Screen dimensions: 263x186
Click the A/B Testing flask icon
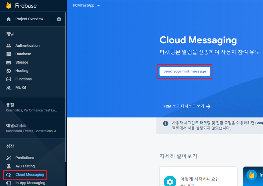point(9,166)
